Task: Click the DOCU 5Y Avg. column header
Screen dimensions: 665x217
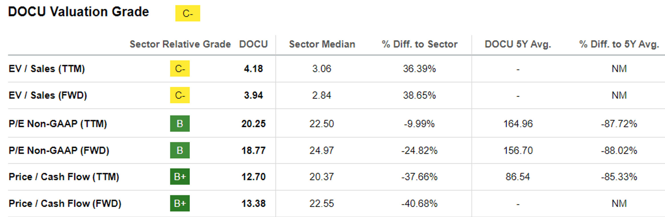Action: coord(518,44)
